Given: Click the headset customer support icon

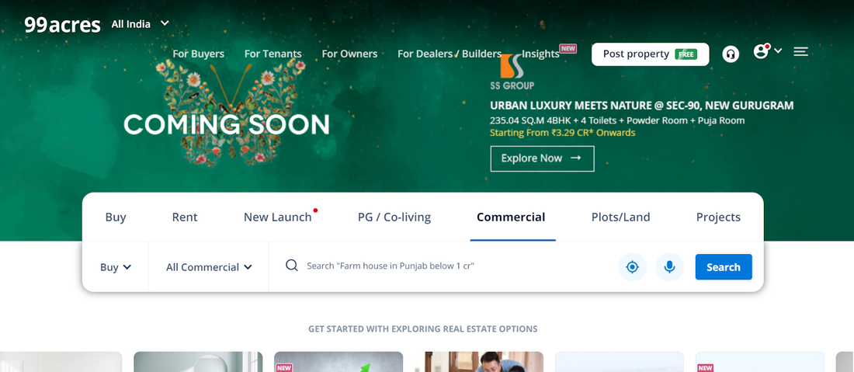Looking at the screenshot, I should (x=731, y=54).
